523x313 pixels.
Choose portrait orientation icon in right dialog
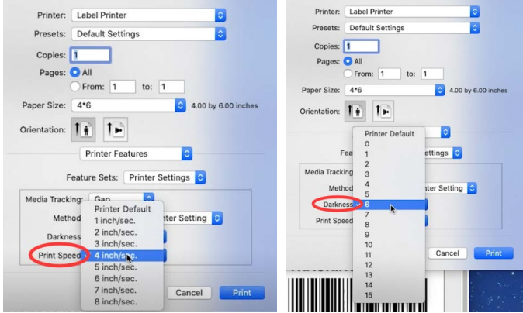(355, 111)
